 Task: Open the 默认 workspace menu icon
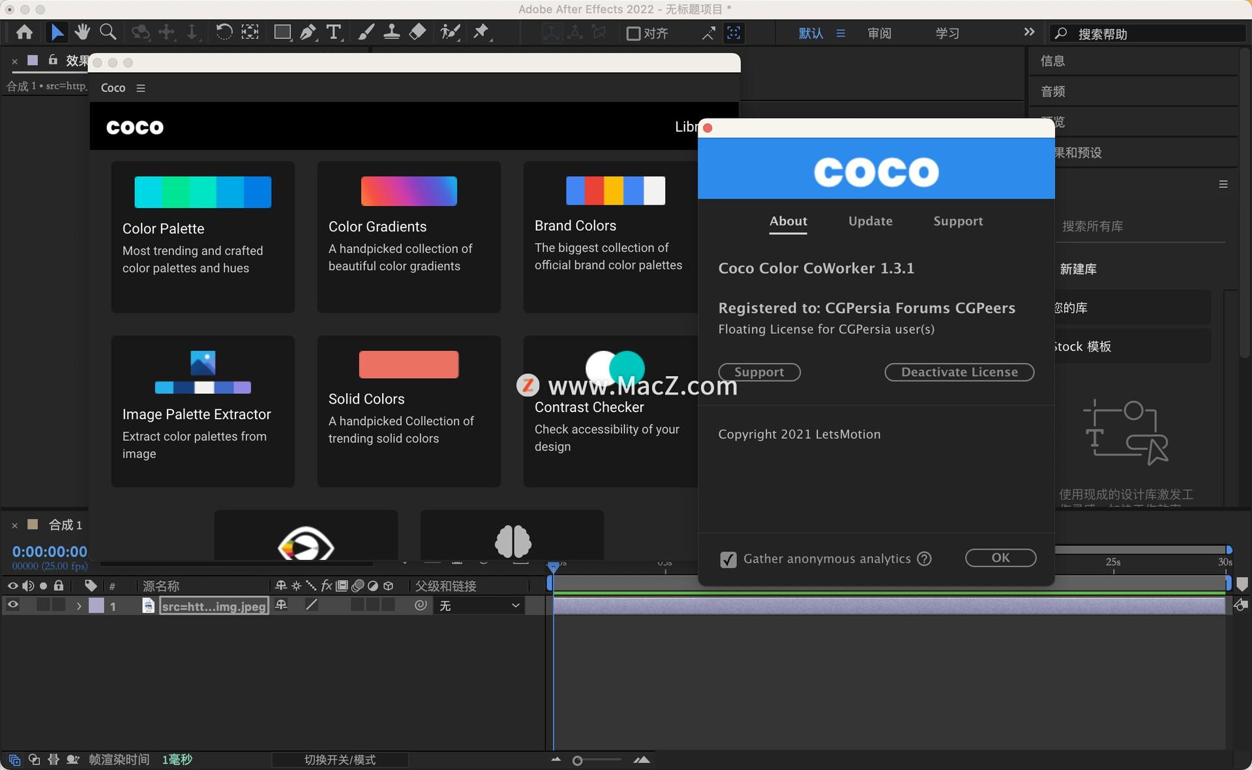point(841,33)
